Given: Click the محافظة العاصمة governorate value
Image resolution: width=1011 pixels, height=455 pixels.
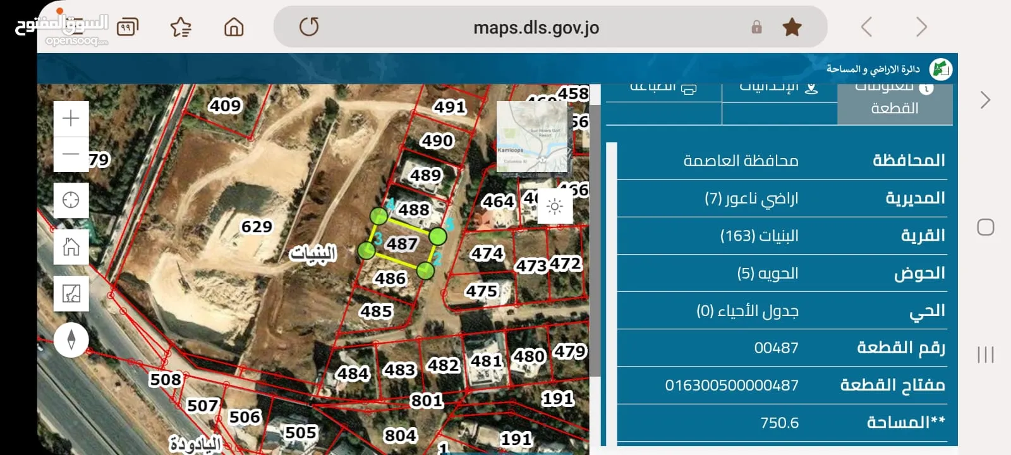Looking at the screenshot, I should [741, 161].
